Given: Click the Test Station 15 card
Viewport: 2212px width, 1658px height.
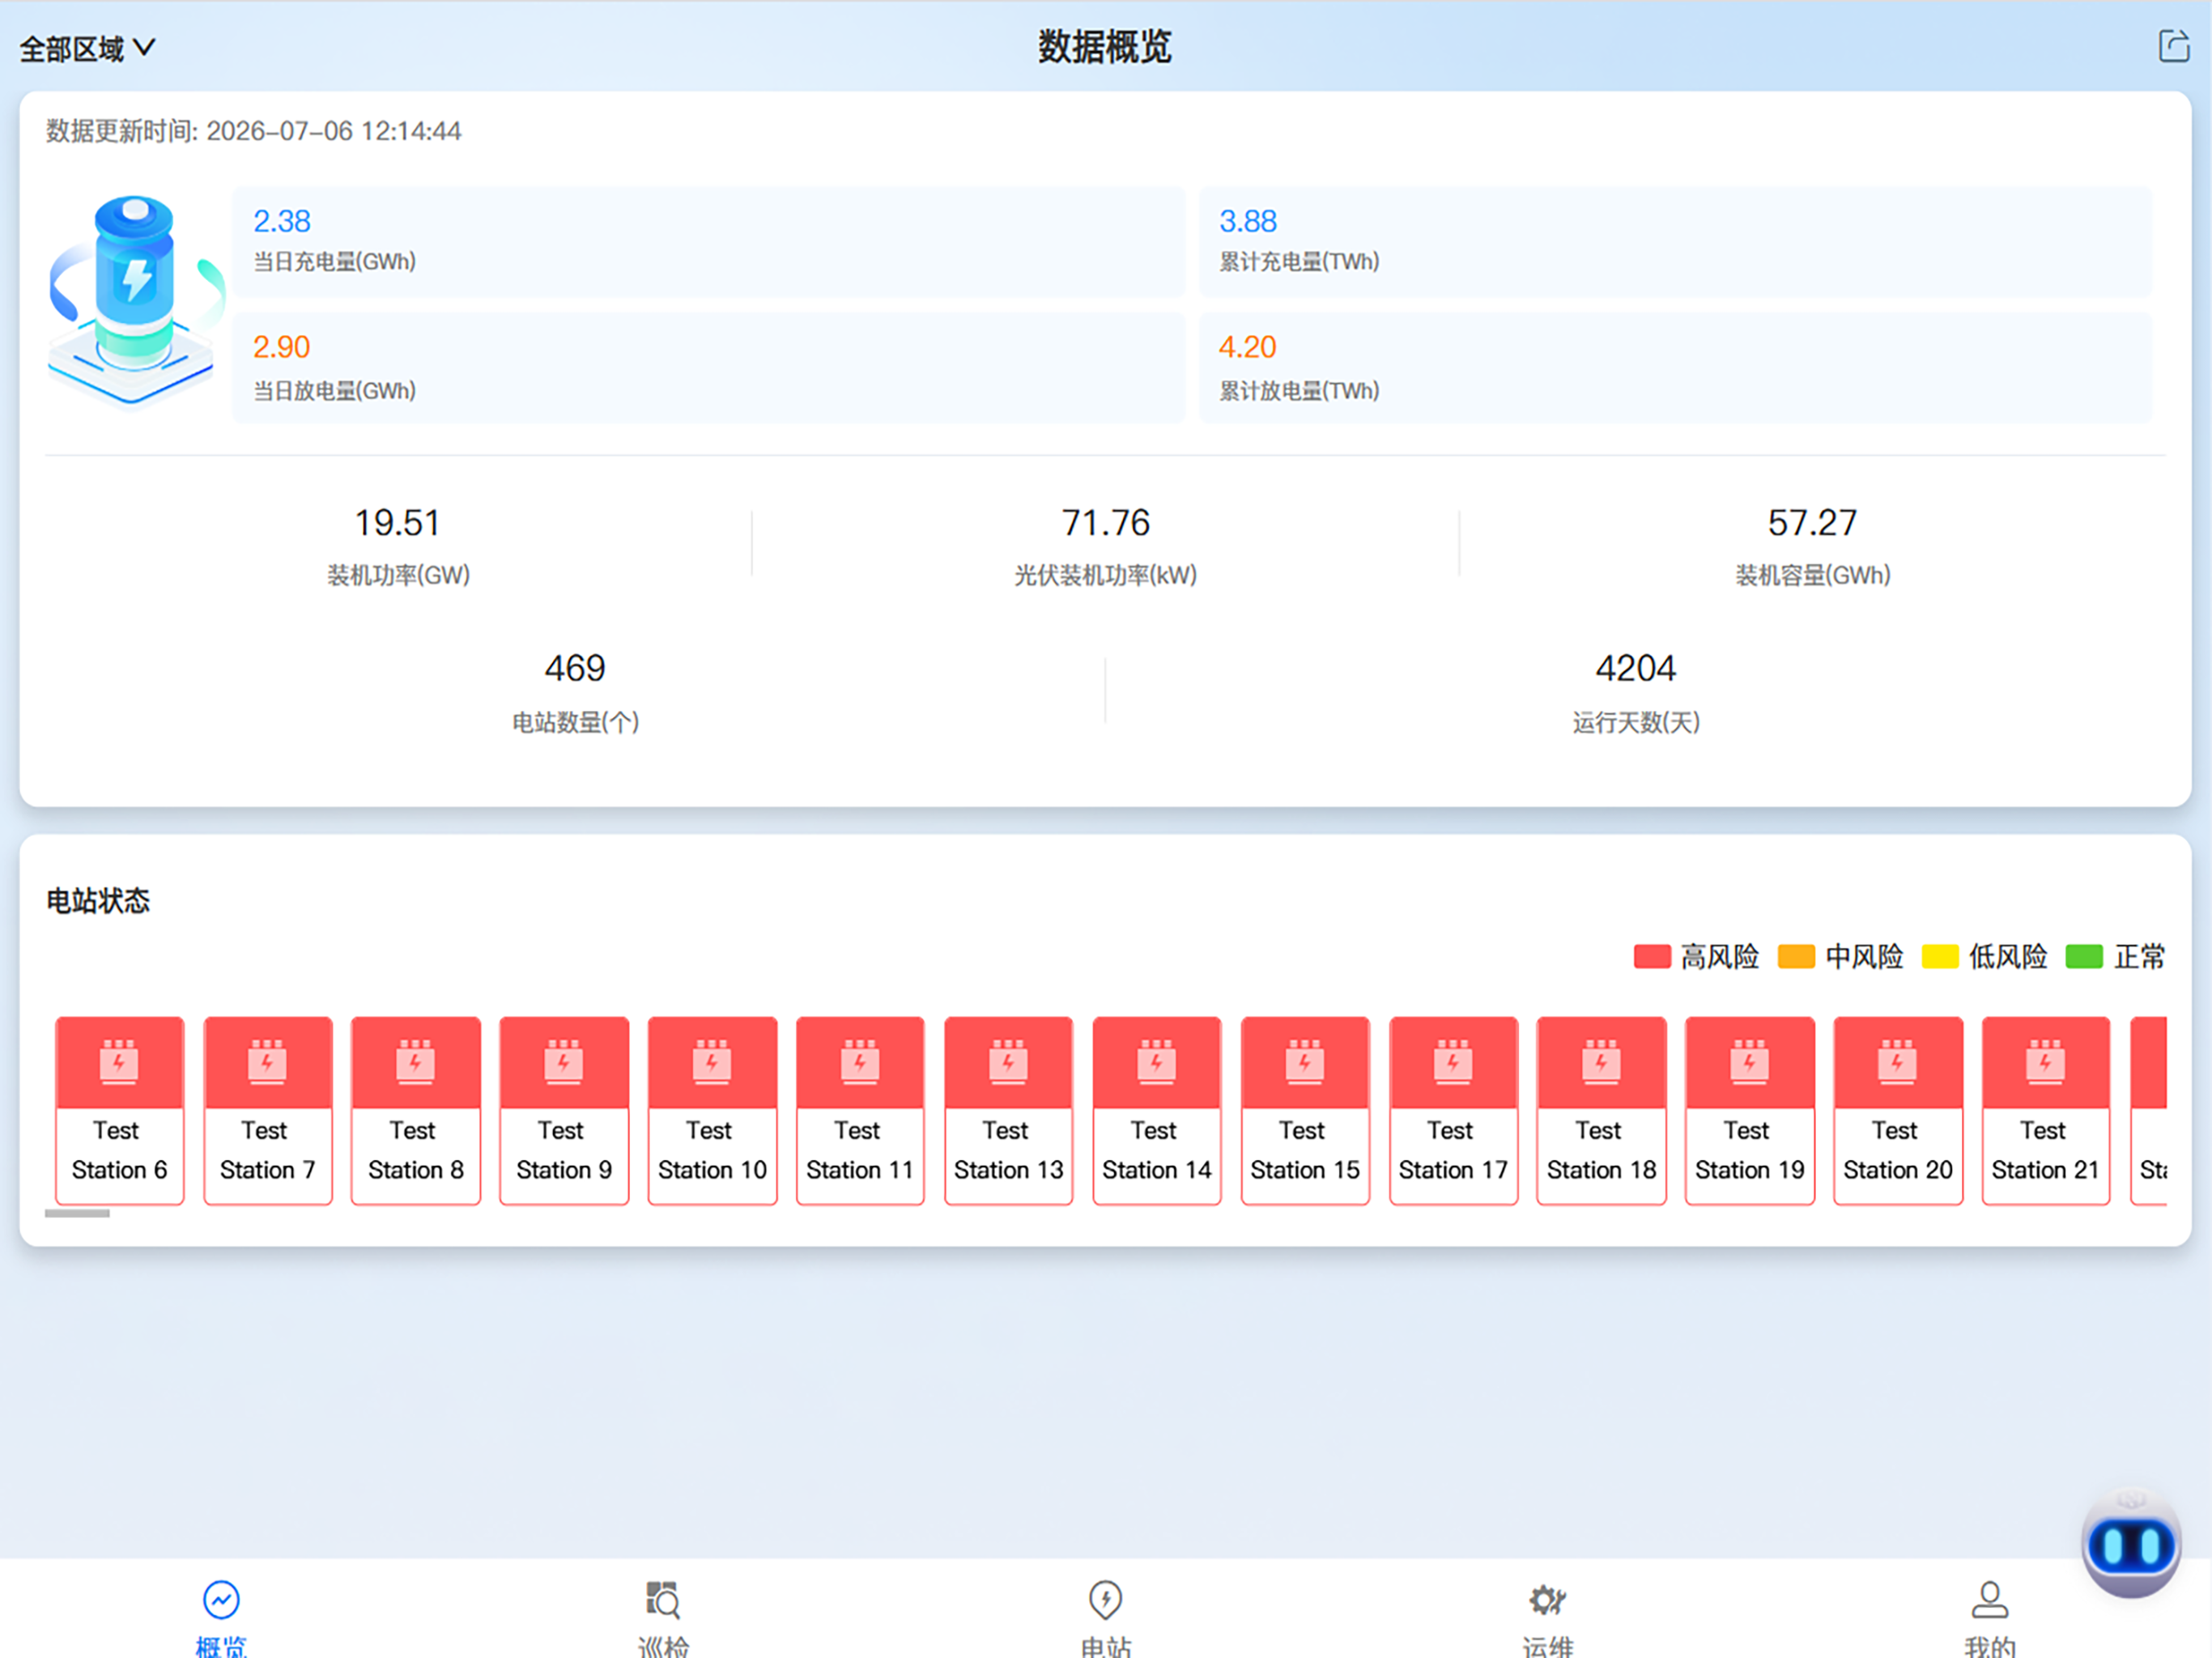Looking at the screenshot, I should (1305, 1110).
